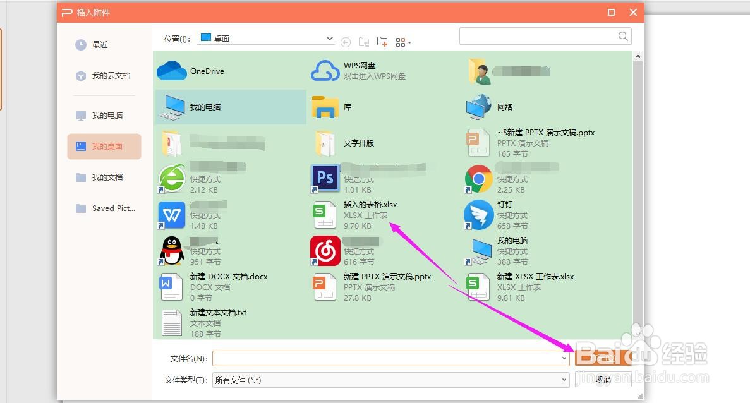This screenshot has width=750, height=403.
Task: Select the 钉钉 DingTalk shortcut icon
Action: 478,215
